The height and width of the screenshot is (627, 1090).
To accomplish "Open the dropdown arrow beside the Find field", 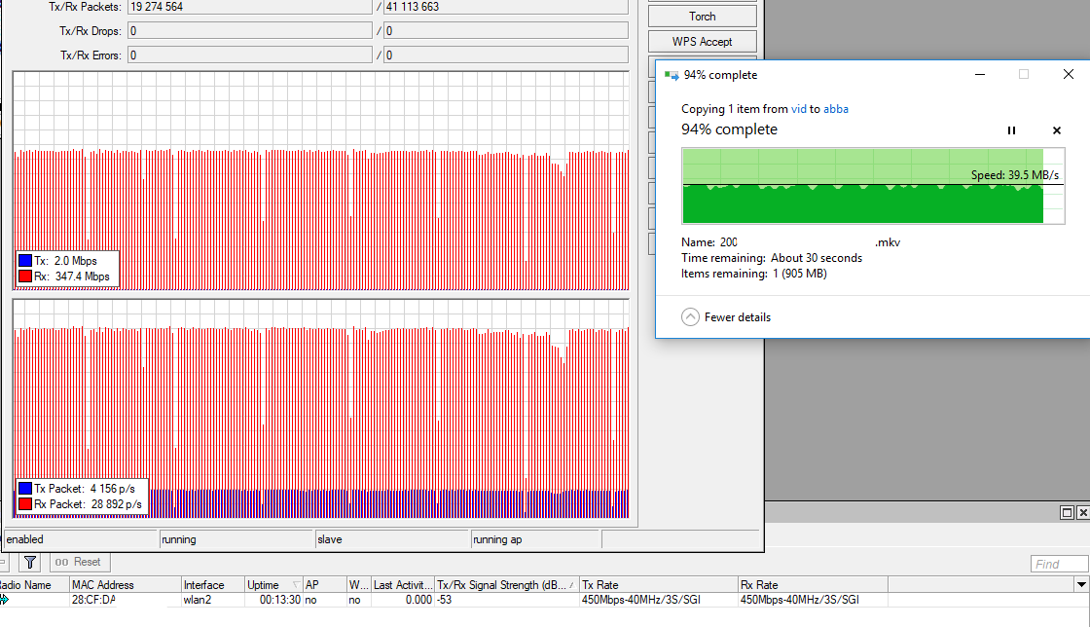I will pos(1080,585).
